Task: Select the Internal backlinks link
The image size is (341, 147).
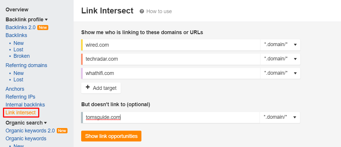Action: click(x=25, y=105)
